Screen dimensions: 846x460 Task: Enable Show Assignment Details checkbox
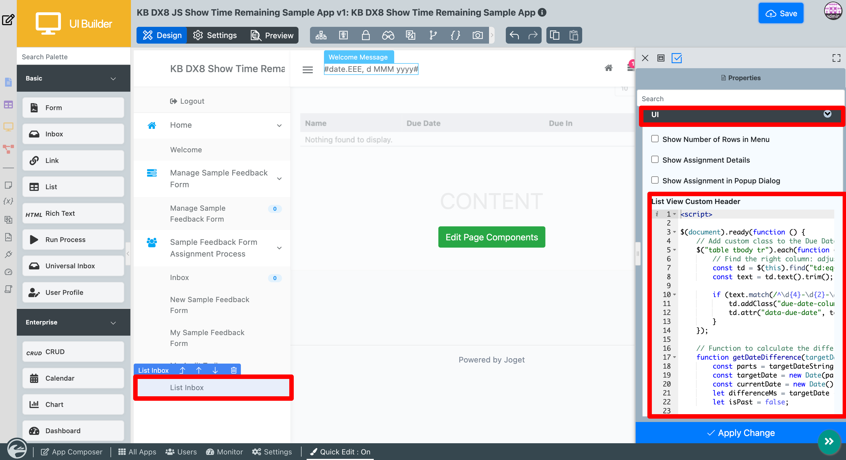[x=655, y=160]
